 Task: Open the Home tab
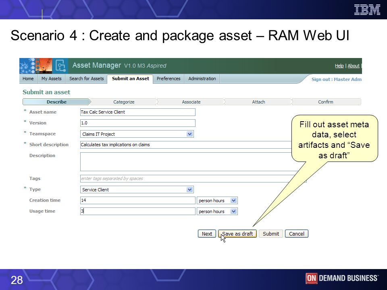click(x=28, y=79)
